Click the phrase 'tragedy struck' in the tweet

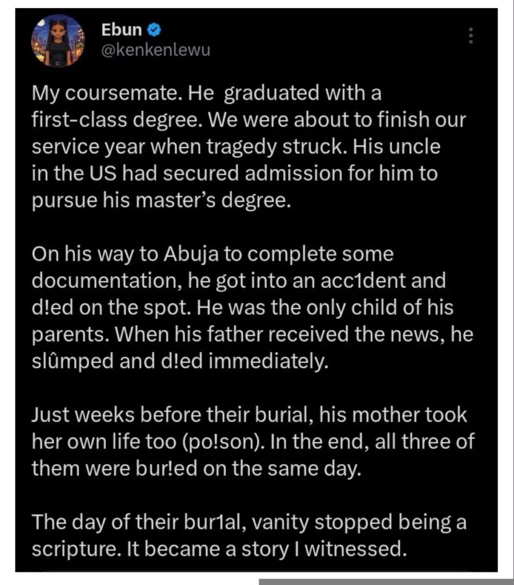290,147
